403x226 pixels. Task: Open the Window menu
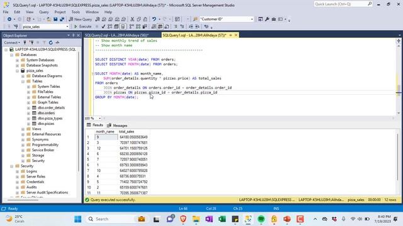tap(92, 12)
